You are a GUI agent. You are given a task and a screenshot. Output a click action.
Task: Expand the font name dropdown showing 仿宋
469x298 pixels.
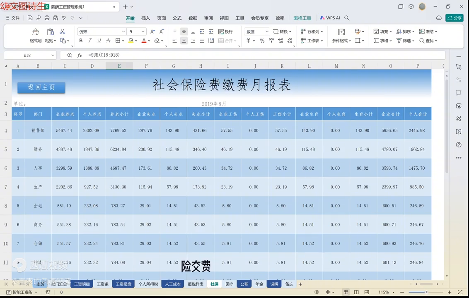pyautogui.click(x=123, y=31)
